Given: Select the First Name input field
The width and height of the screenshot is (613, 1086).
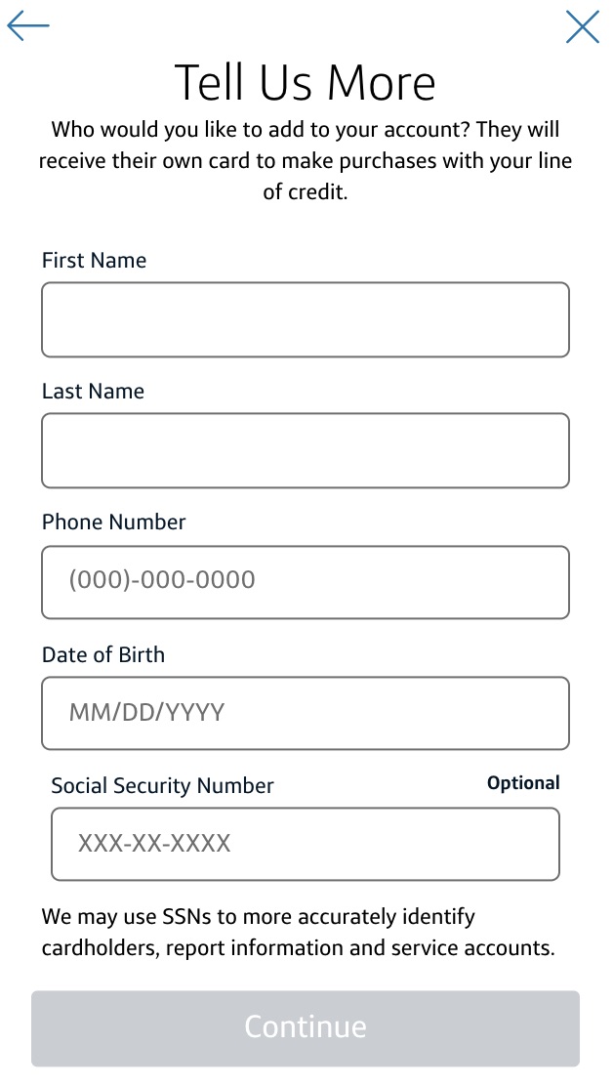Looking at the screenshot, I should [x=306, y=319].
